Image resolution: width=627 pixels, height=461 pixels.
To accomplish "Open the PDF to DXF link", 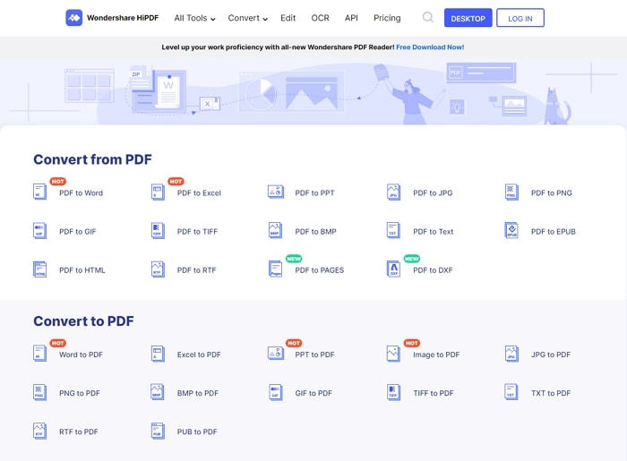I will pyautogui.click(x=433, y=270).
